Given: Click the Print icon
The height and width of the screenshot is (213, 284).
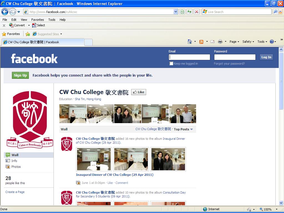Looking at the screenshot, I should pos(220,42).
